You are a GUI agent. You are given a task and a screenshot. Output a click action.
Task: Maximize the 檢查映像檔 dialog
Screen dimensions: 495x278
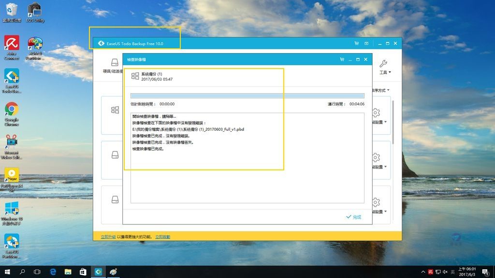pos(358,59)
